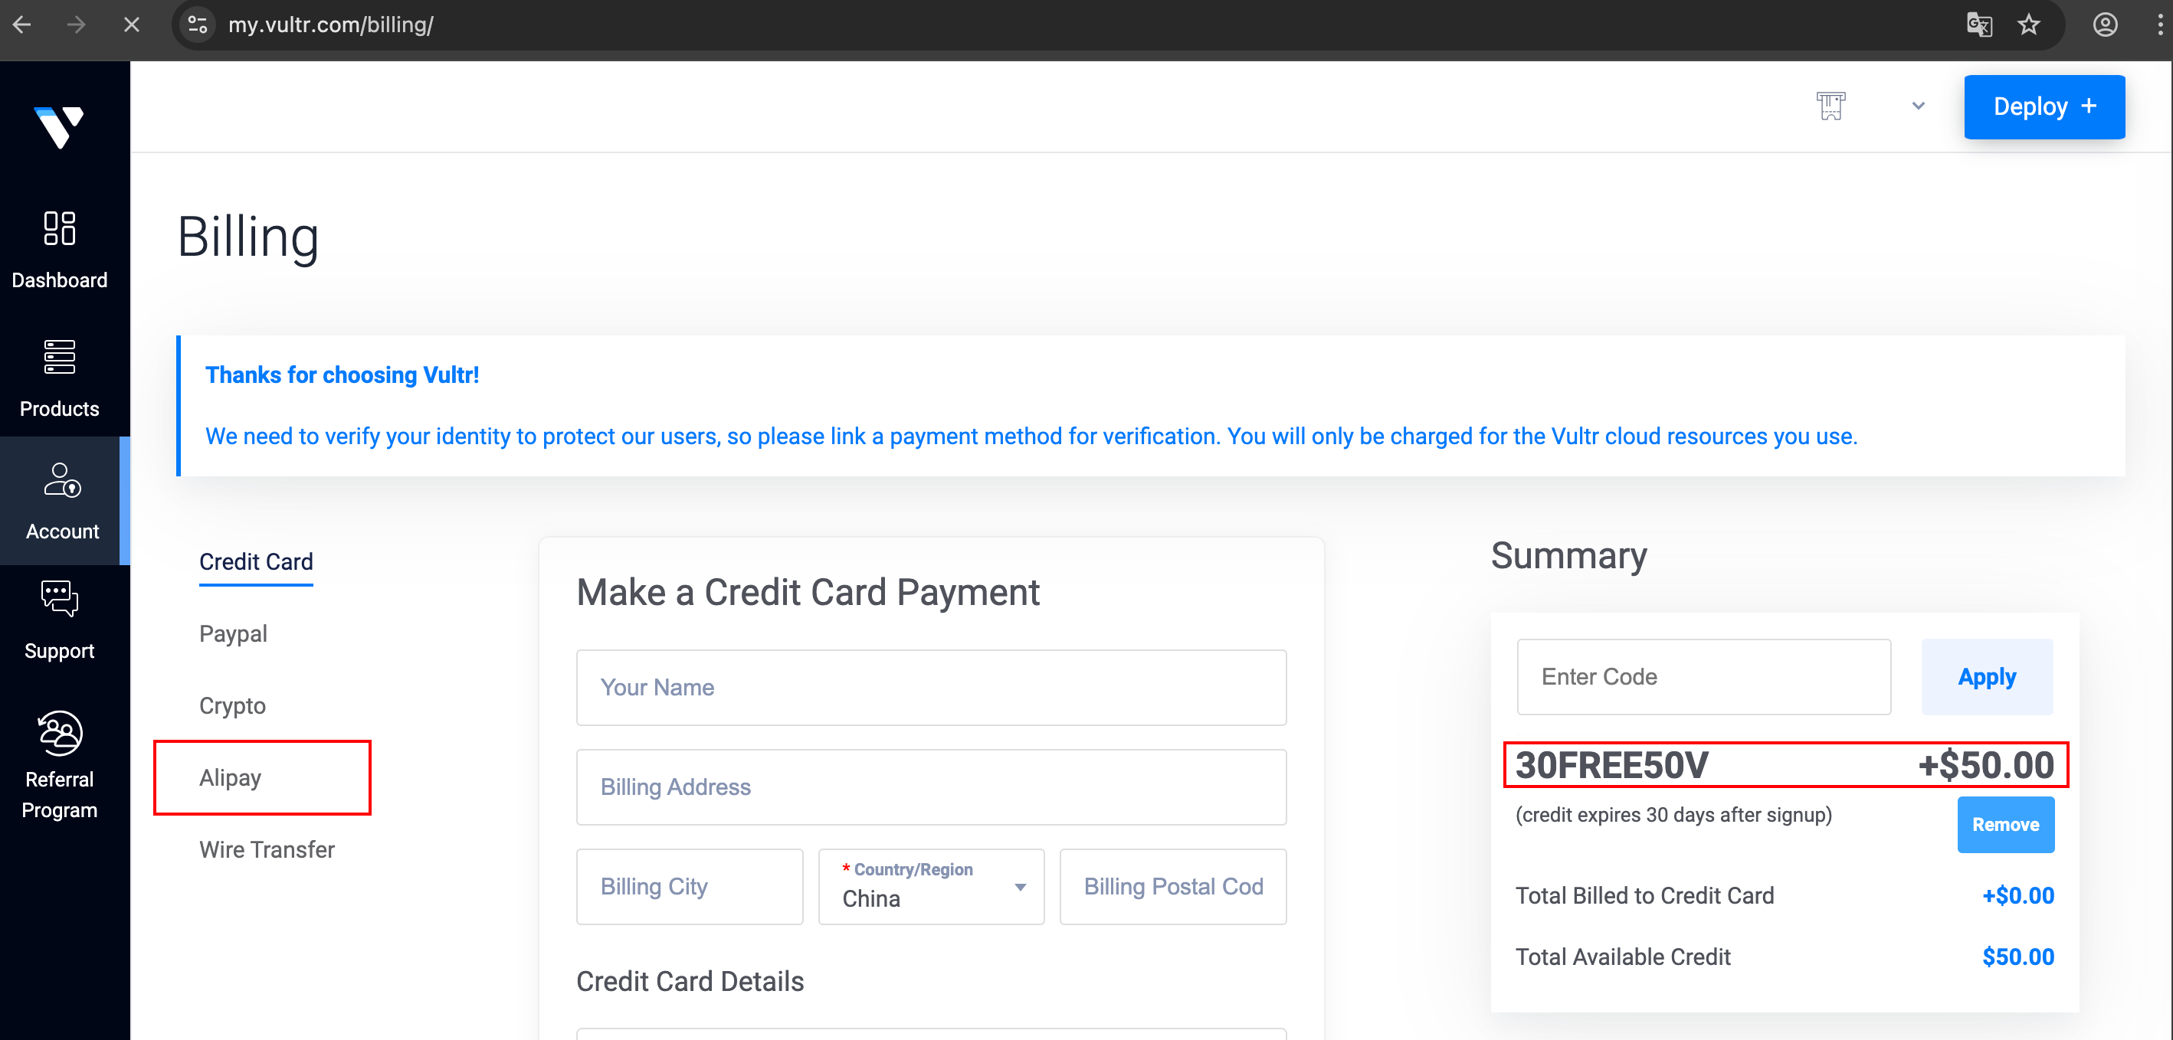This screenshot has height=1040, width=2173.
Task: Open the Products sidebar icon
Action: pos(59,358)
